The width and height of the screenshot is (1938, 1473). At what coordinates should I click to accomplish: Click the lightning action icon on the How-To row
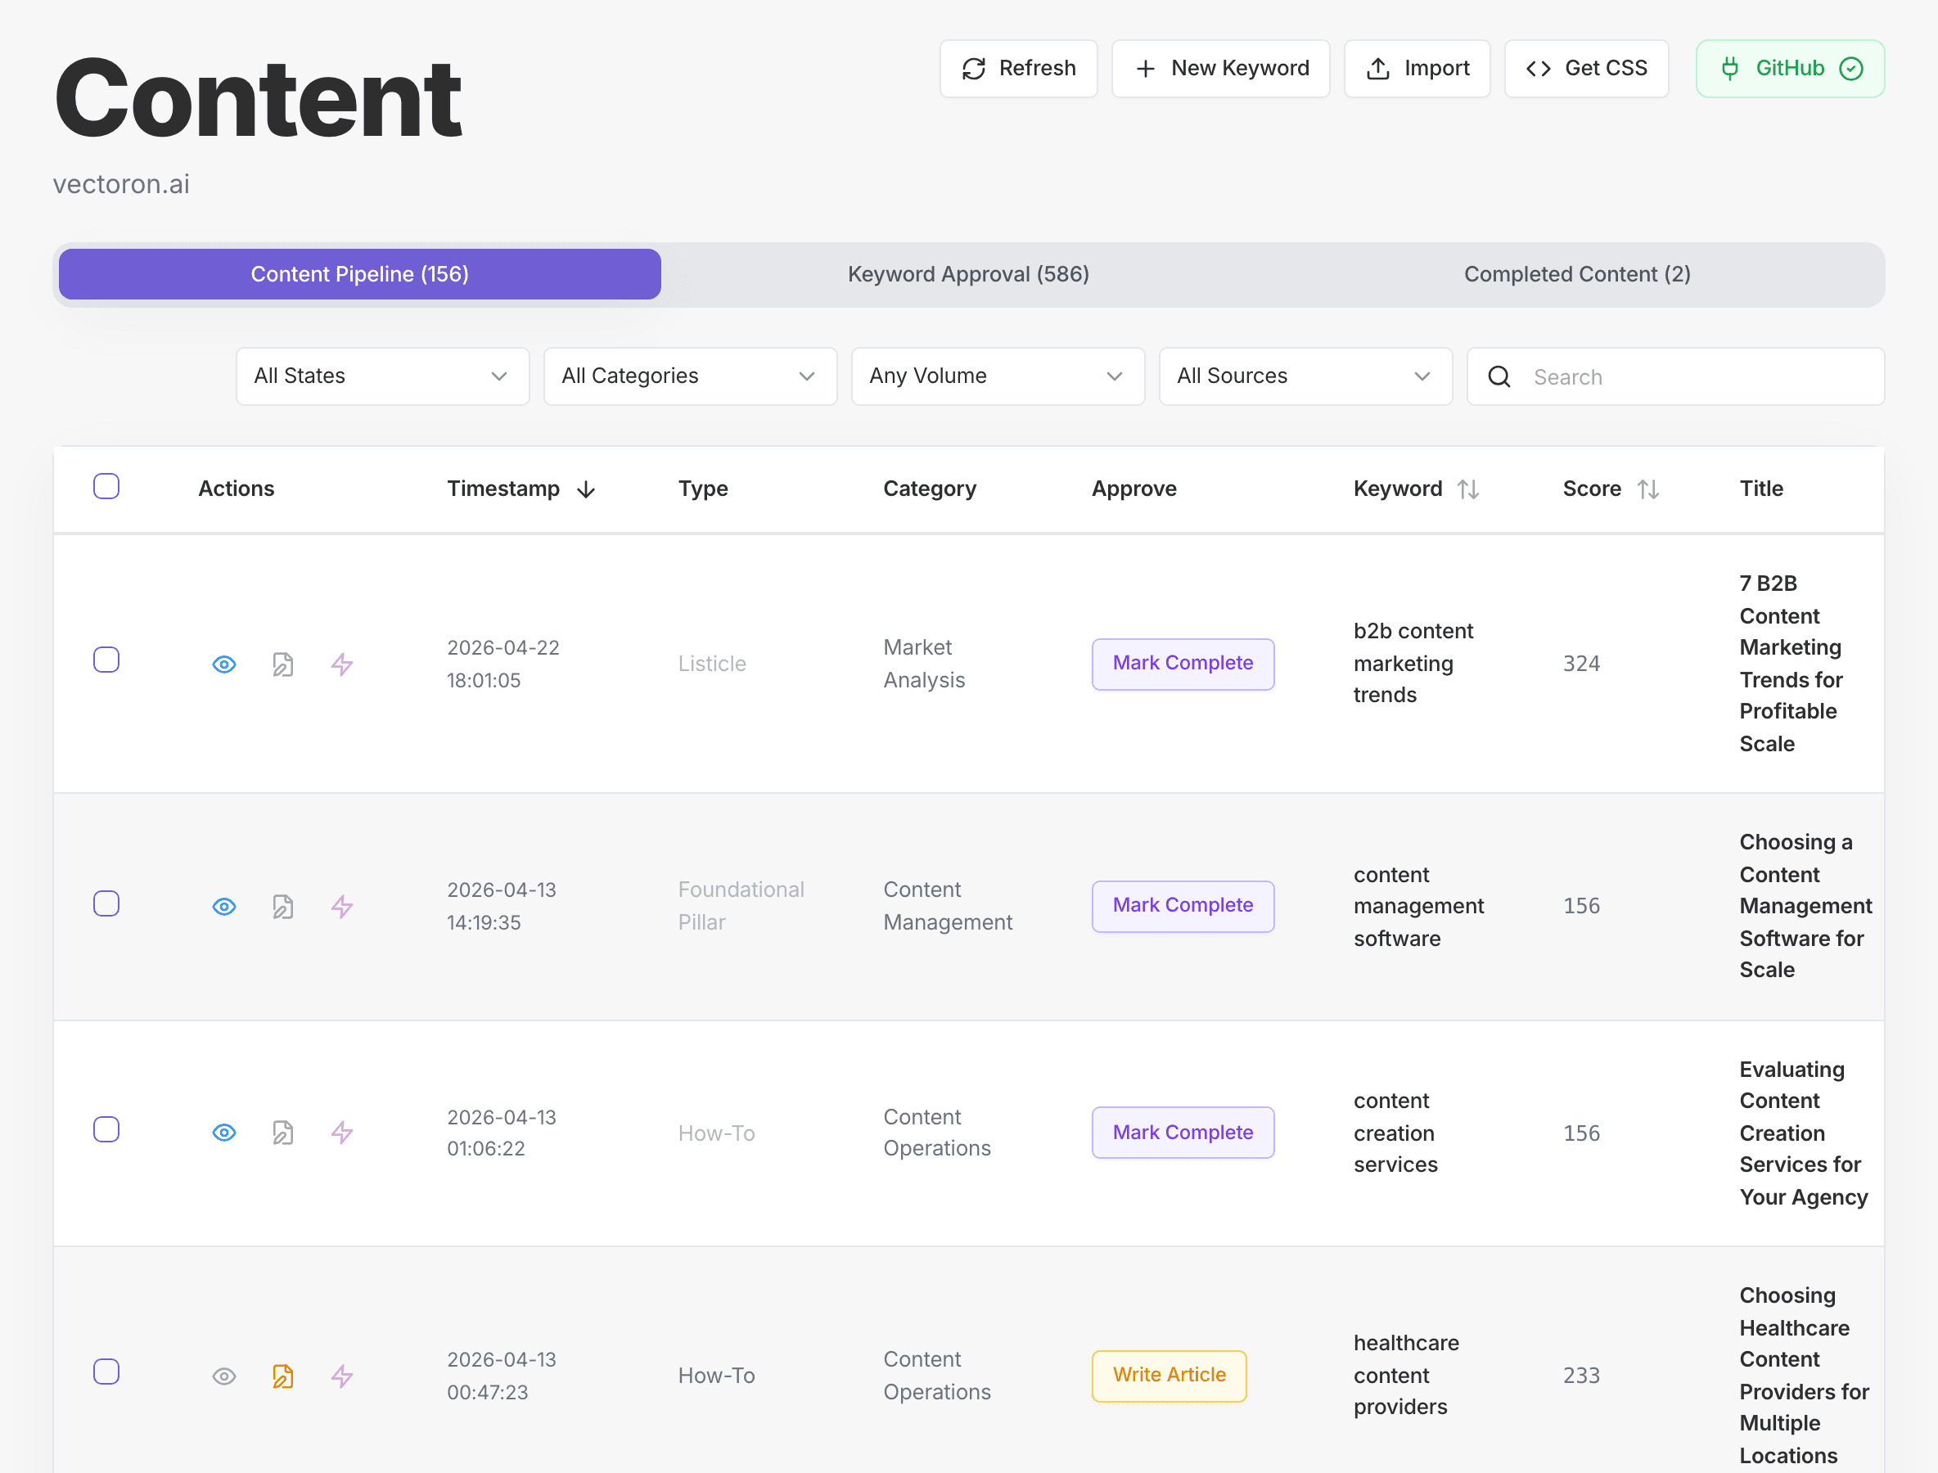(341, 1132)
